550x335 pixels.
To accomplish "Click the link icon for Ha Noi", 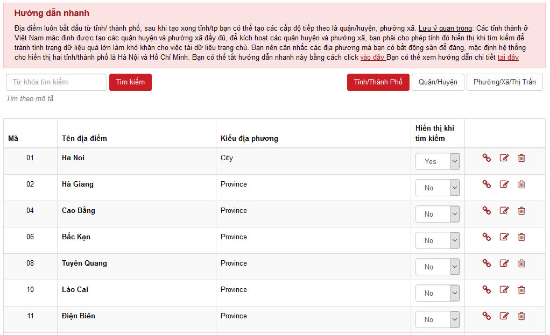I will pyautogui.click(x=486, y=158).
